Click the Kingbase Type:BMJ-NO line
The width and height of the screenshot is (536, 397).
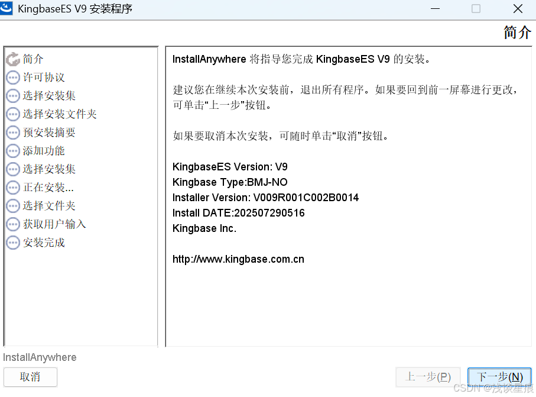[230, 182]
